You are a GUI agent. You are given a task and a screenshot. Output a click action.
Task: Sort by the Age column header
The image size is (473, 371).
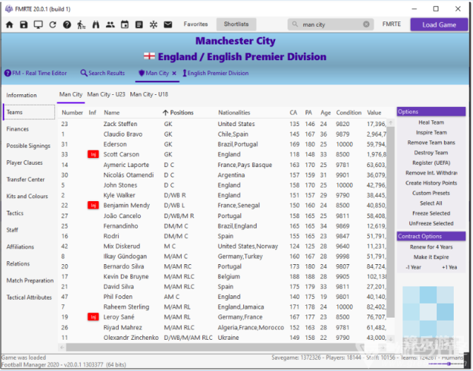(x=325, y=113)
